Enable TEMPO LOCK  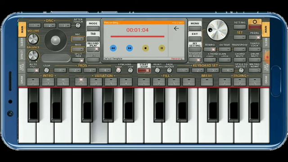255,49
